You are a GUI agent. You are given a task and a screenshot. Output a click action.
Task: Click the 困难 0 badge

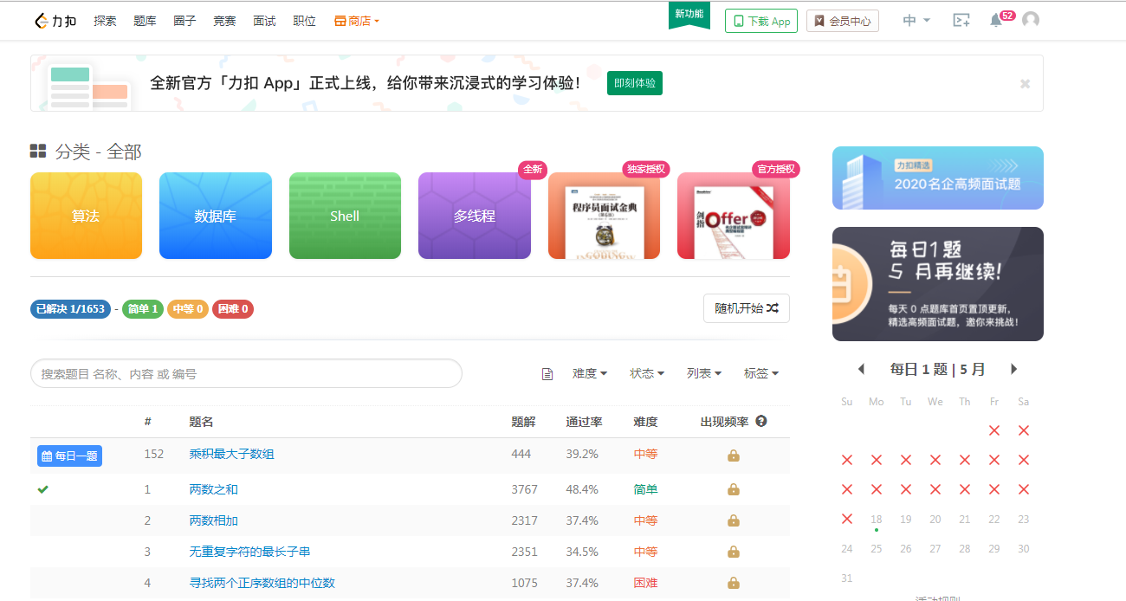point(233,309)
